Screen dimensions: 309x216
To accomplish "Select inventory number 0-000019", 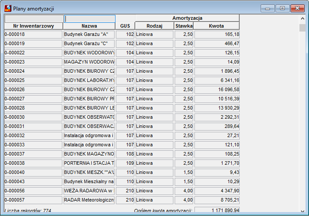I will 33,44.
